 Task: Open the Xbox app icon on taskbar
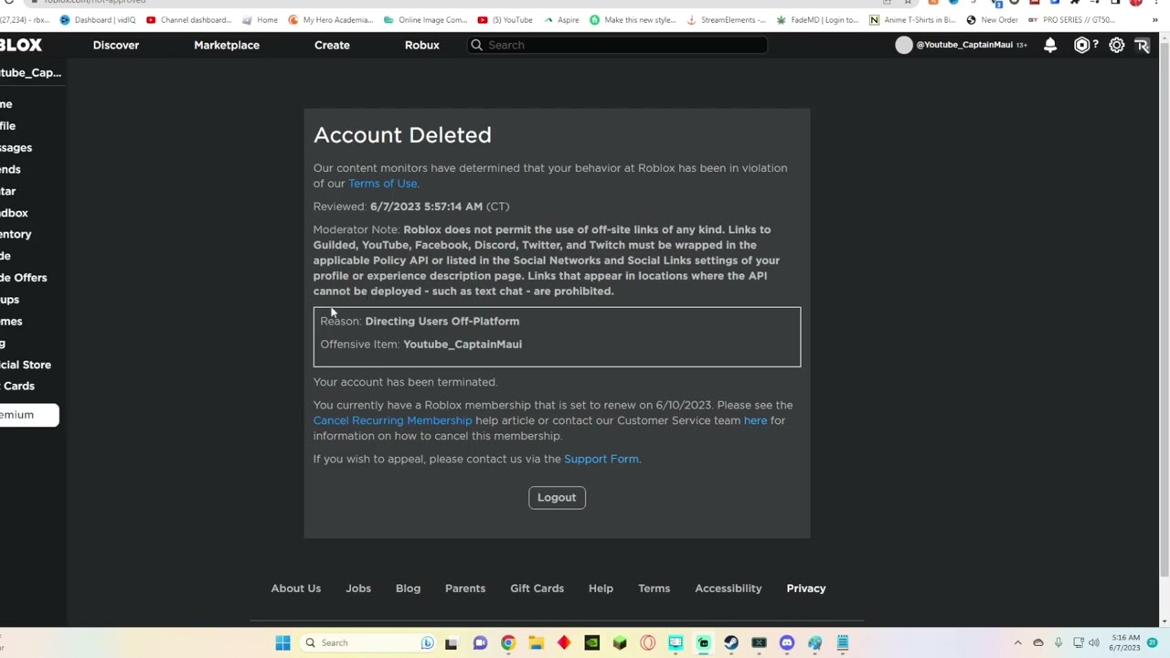[759, 642]
